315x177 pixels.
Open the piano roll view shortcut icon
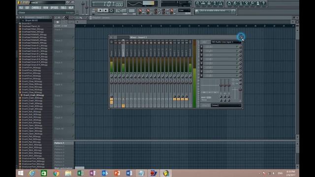pyautogui.click(x=209, y=3)
